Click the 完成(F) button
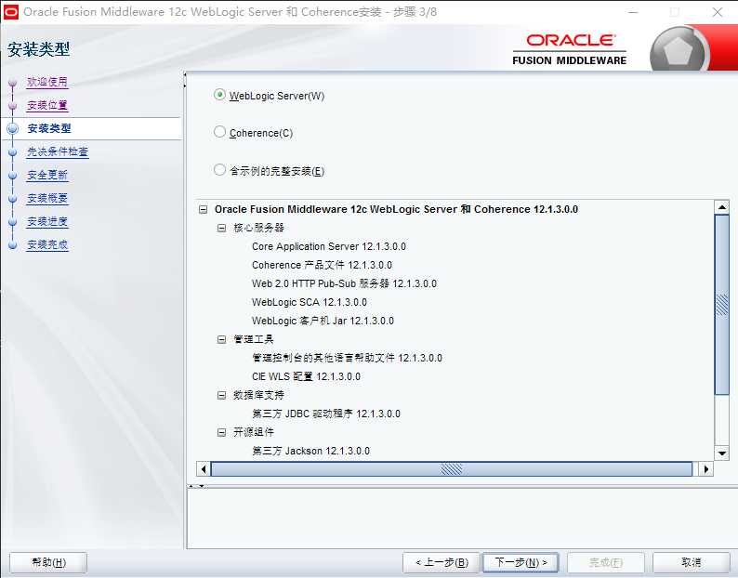The height and width of the screenshot is (578, 738). pos(606,562)
